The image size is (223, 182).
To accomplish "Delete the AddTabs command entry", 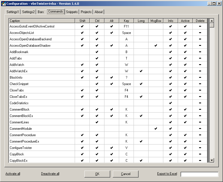I will 200,58.
